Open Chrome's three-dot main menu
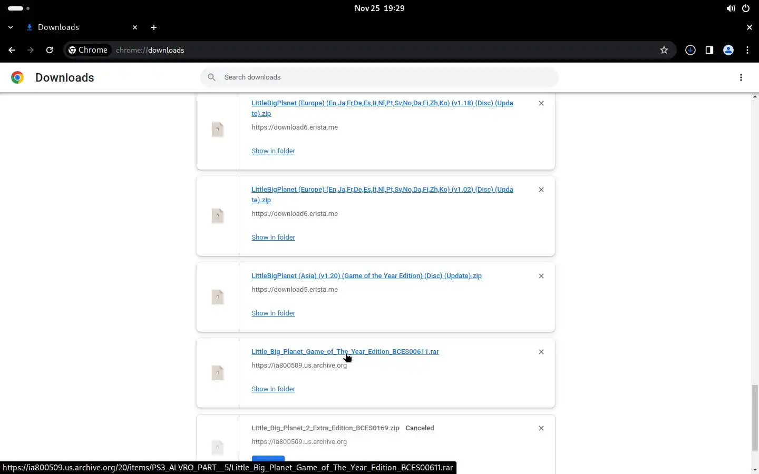This screenshot has height=474, width=759. click(x=747, y=50)
